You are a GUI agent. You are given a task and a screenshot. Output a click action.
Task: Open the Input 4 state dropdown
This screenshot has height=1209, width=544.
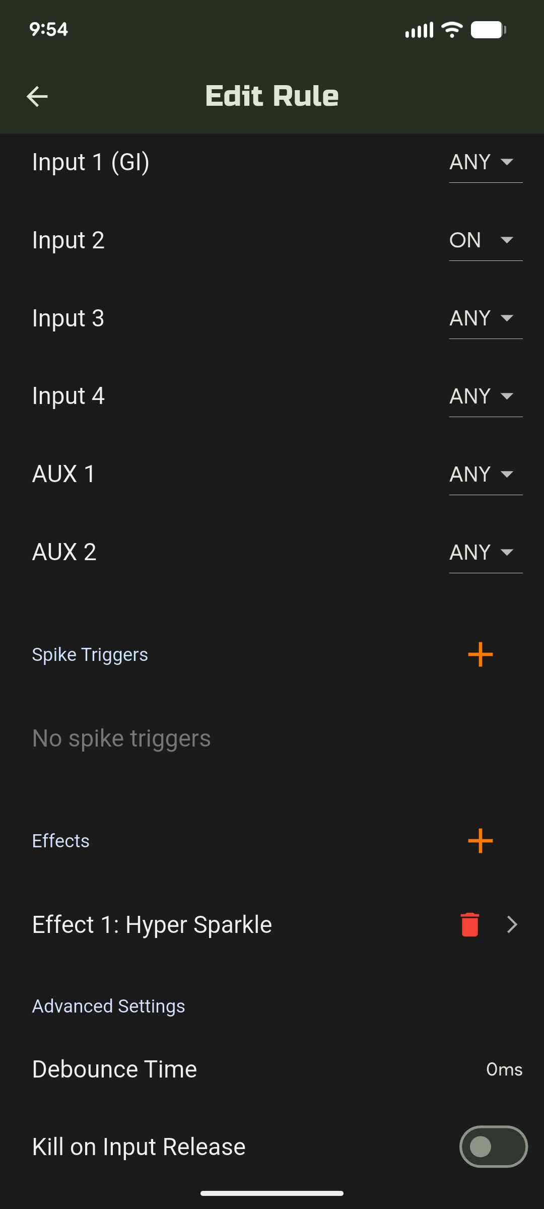click(485, 396)
